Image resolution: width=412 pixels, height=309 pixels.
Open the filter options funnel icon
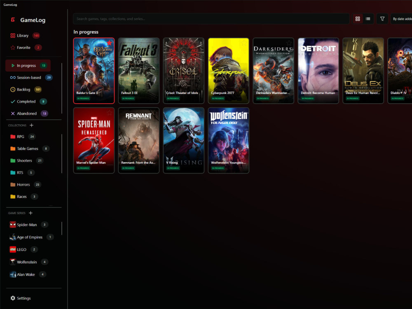pyautogui.click(x=382, y=19)
